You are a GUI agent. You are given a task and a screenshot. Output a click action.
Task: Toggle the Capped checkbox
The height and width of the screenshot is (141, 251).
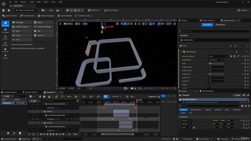[x=209, y=85]
